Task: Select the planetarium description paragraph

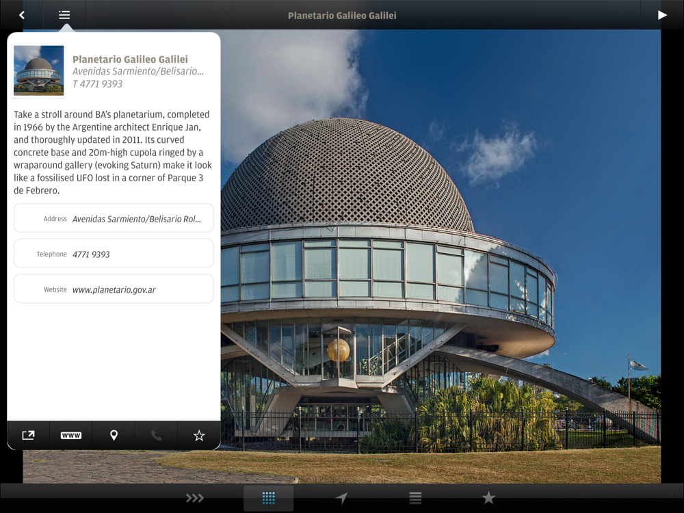Action: click(x=113, y=153)
